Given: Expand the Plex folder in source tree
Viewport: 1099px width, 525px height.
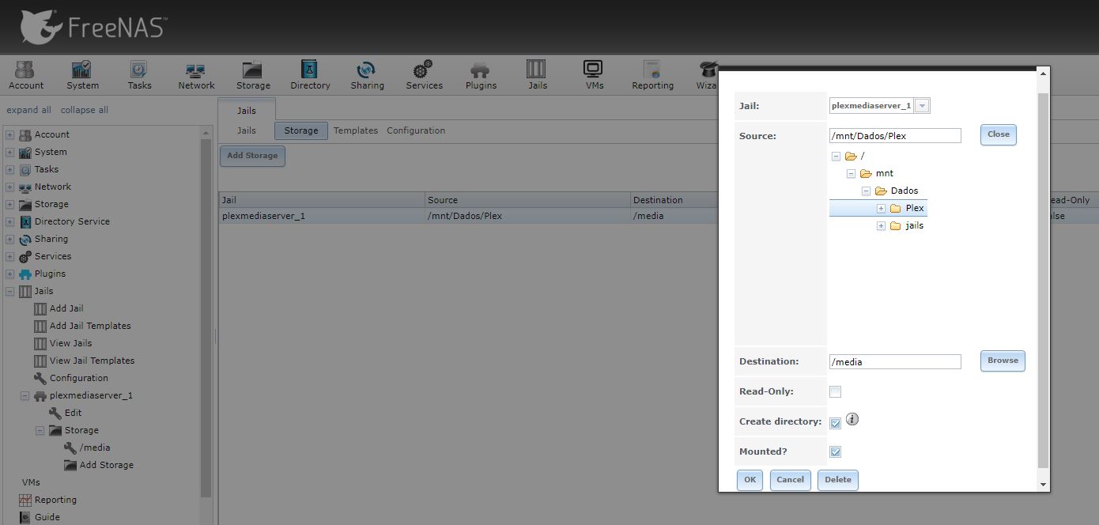Looking at the screenshot, I should pos(882,209).
